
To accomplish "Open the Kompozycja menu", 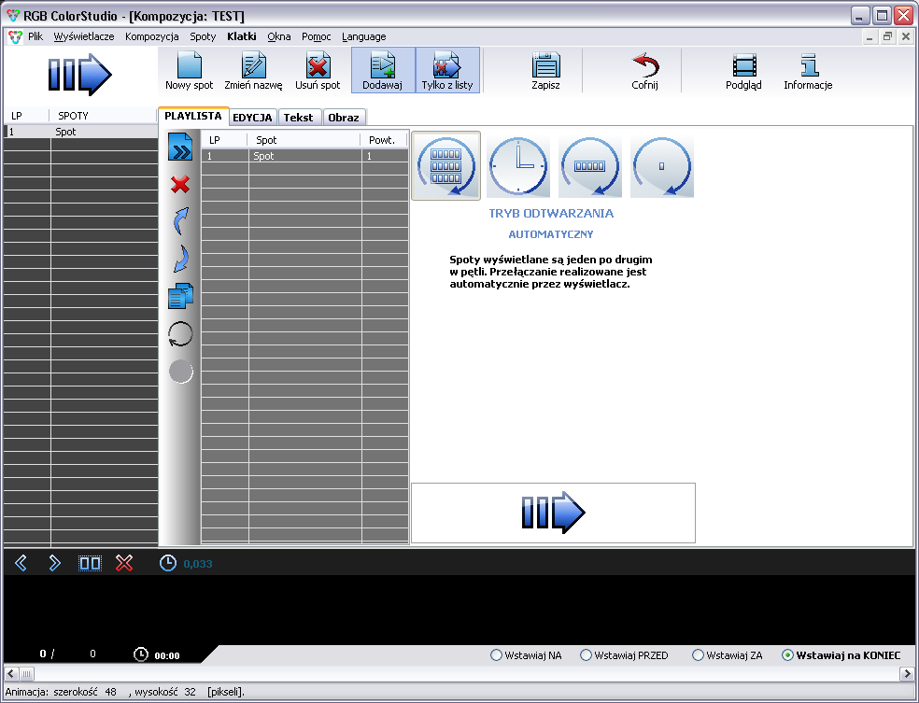I will [x=152, y=36].
